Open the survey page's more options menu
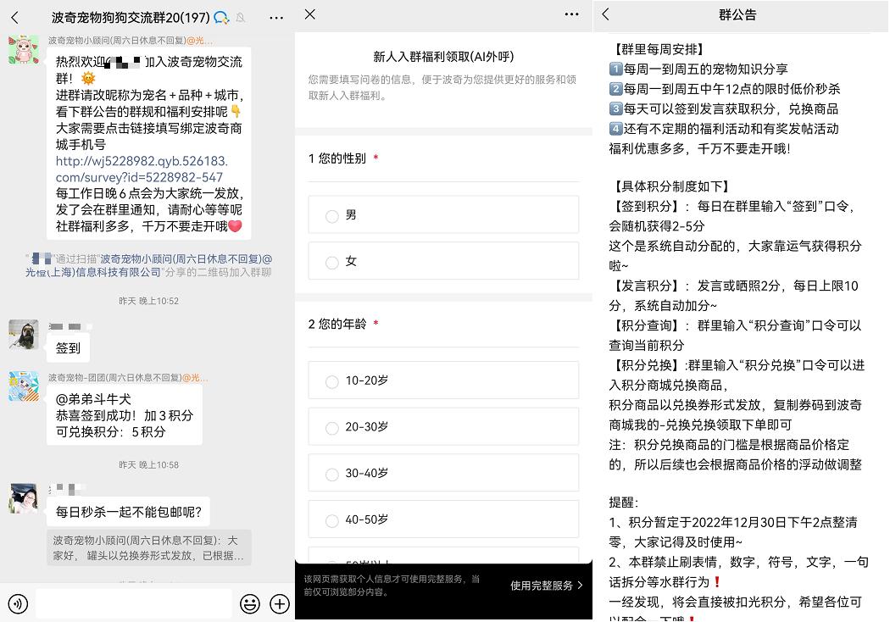Viewport: 890px width, 622px height. coord(572,15)
